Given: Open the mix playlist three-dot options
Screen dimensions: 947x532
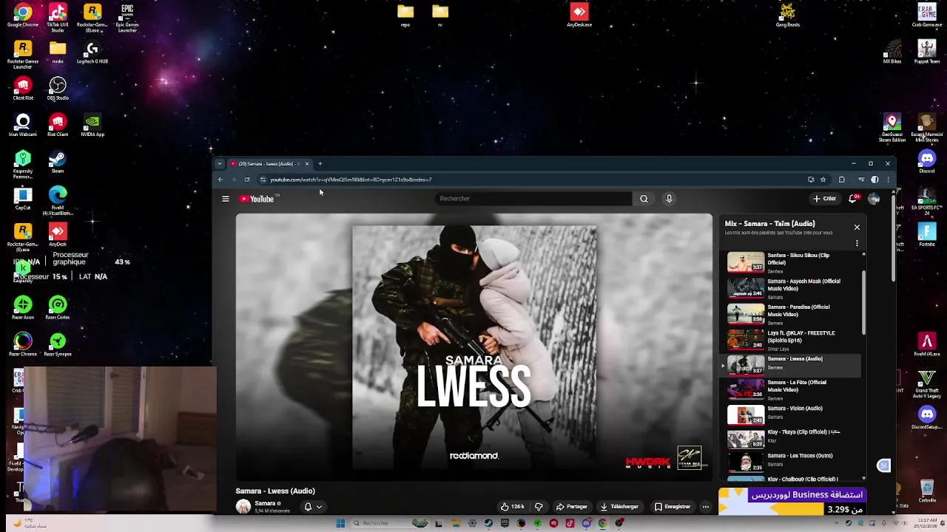Looking at the screenshot, I should (857, 243).
